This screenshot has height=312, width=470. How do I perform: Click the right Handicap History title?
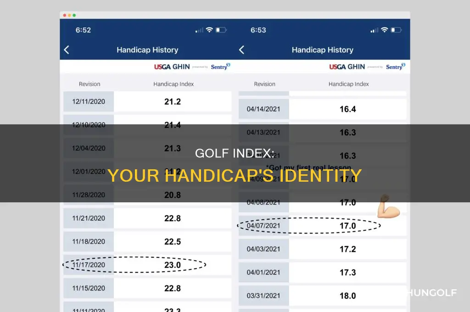(x=323, y=50)
